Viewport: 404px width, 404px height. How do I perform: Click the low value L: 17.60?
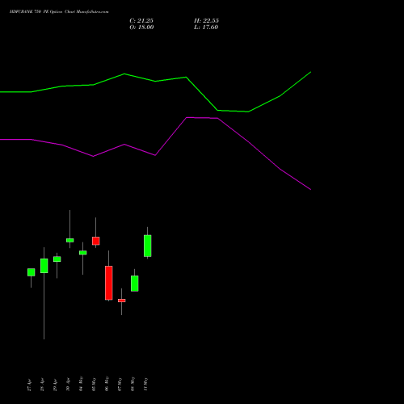(206, 27)
